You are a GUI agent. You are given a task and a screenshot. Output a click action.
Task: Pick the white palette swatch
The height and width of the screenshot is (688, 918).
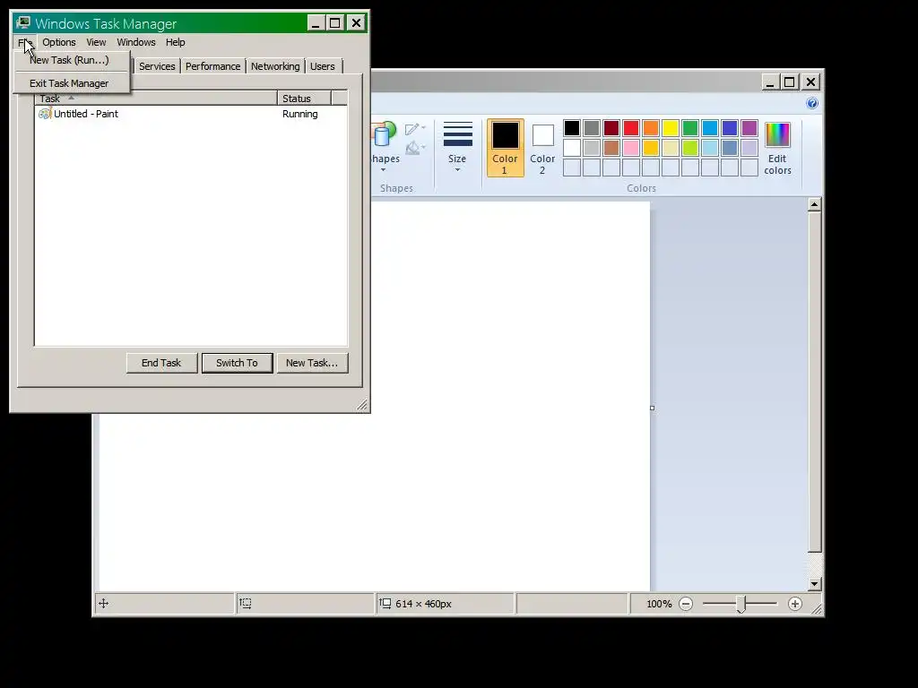pos(572,148)
